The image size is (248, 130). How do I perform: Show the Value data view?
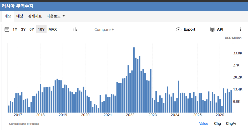(204, 123)
